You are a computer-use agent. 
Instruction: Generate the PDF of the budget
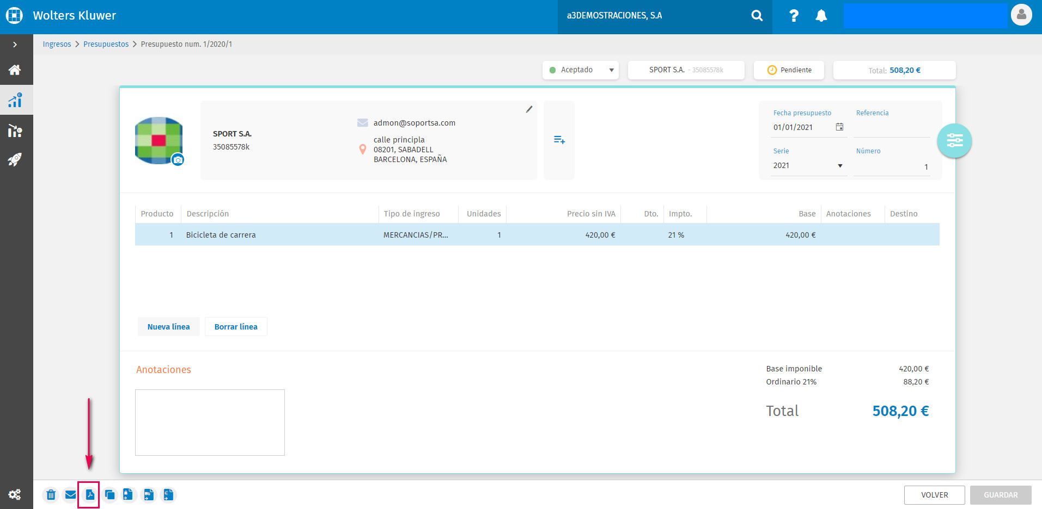(90, 495)
